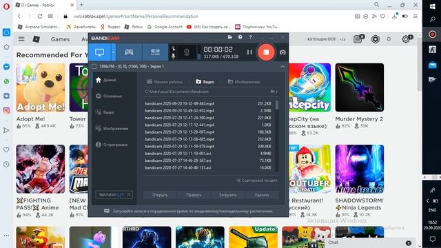Open Windows search magnifier in taskbar

pos(433,19)
